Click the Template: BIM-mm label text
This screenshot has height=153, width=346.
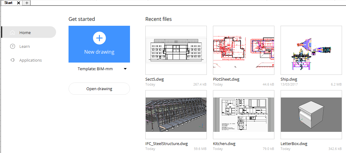[x=95, y=69]
